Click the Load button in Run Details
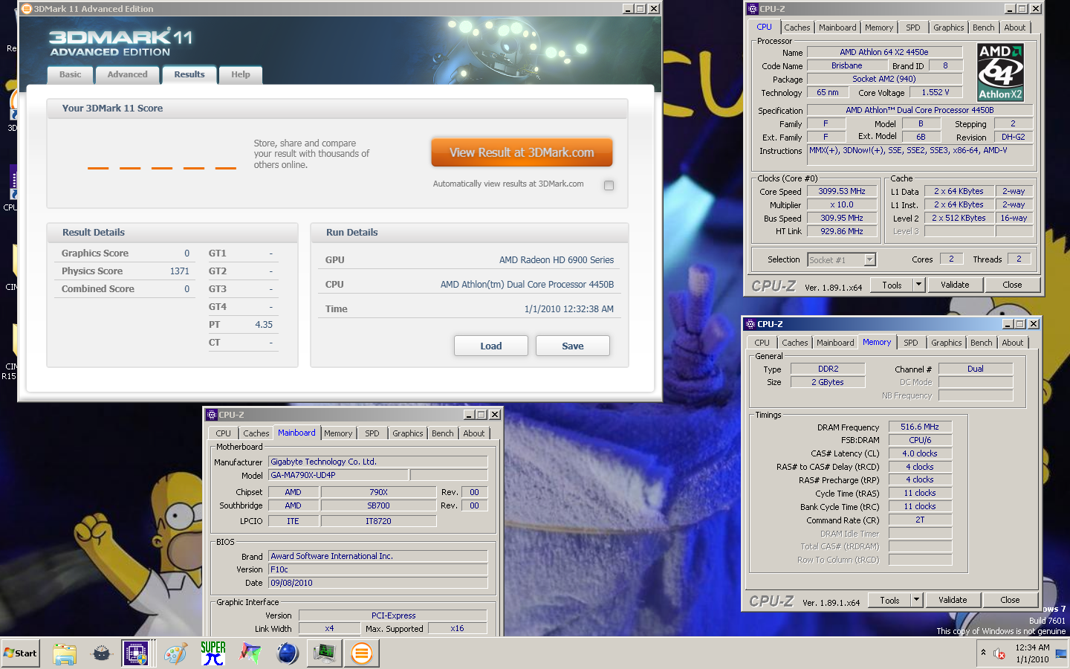Viewport: 1070px width, 669px height. coord(491,346)
